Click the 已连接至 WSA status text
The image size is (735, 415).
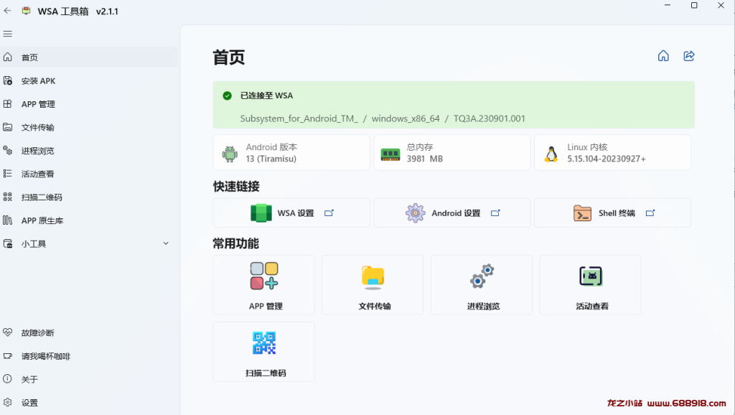pyautogui.click(x=267, y=95)
